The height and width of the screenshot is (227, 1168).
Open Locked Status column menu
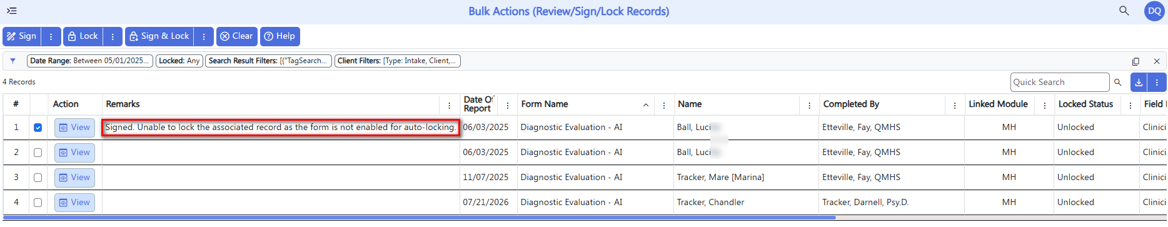pos(1130,105)
